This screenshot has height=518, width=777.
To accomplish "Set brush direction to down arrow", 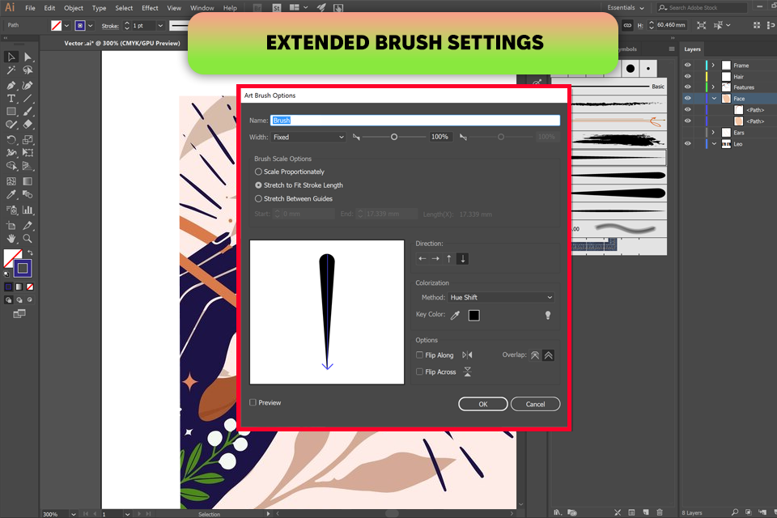I will coord(463,259).
